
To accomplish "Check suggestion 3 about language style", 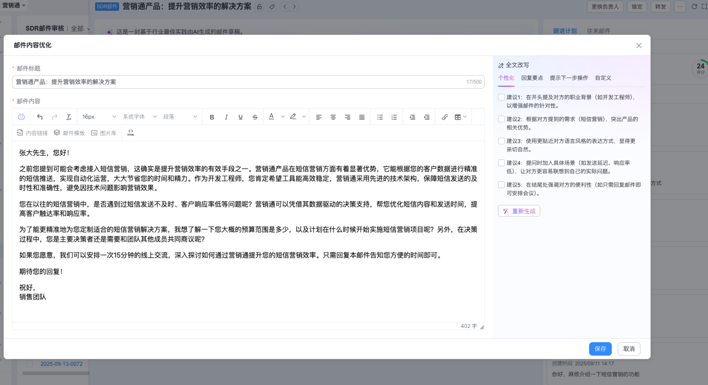I will 501,141.
